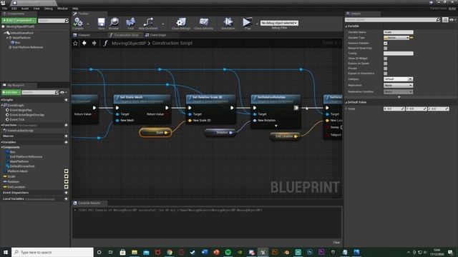
Task: Open Spotify from the taskbar
Action: [228, 252]
